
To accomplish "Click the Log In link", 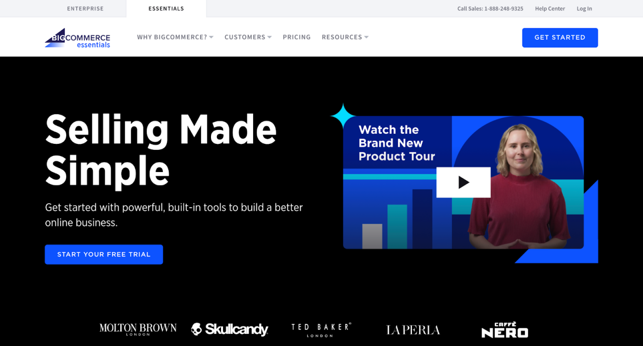I will tap(584, 8).
